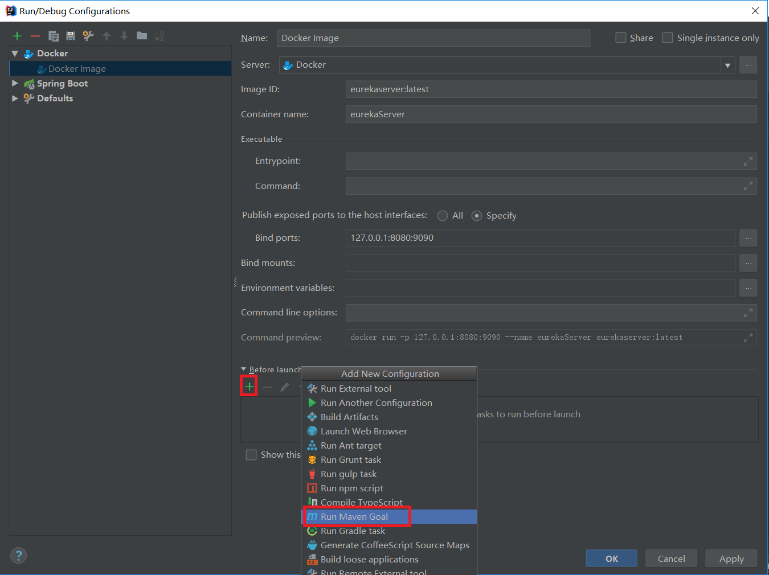
Task: Expand the Command line options field icon
Action: point(748,313)
